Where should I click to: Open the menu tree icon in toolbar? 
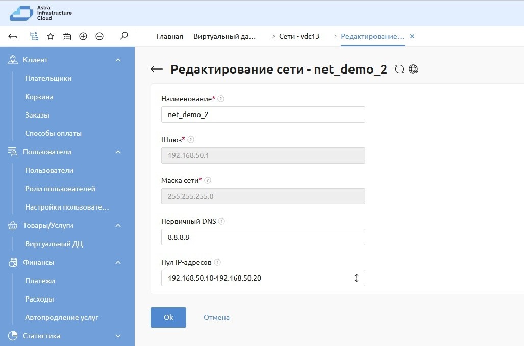pyautogui.click(x=34, y=36)
